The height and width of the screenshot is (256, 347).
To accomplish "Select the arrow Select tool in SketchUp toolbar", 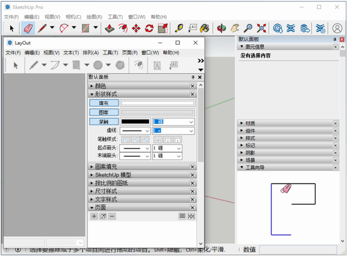I will click(12, 28).
